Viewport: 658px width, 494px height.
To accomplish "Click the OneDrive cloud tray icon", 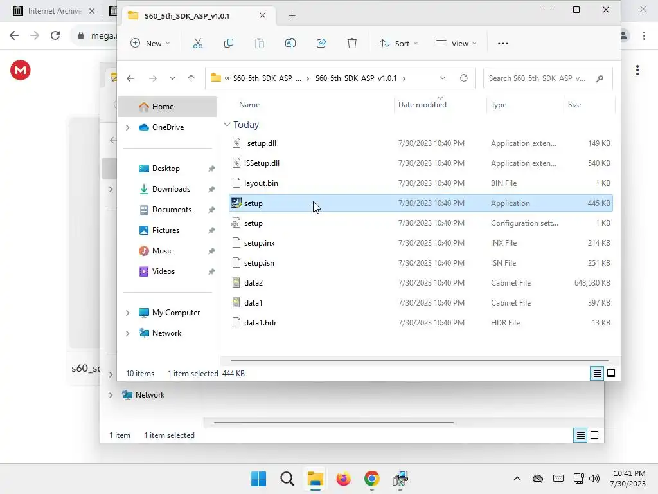I will click(538, 479).
